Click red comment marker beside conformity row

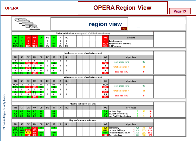pyautogui.click(x=134, y=127)
